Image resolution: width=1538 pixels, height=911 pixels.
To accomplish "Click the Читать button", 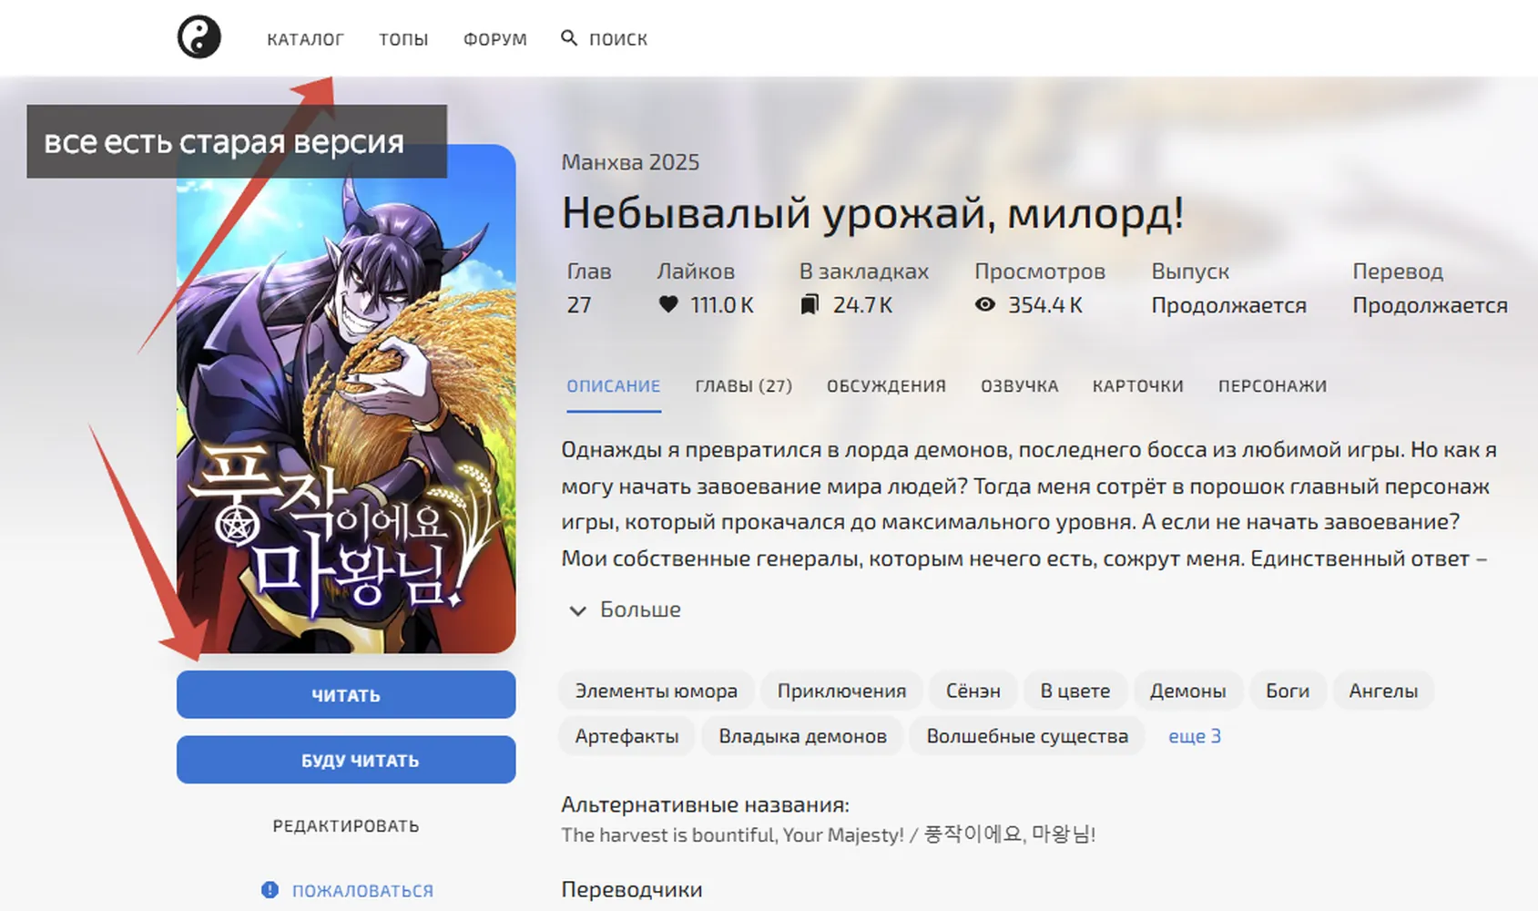I will pos(346,695).
